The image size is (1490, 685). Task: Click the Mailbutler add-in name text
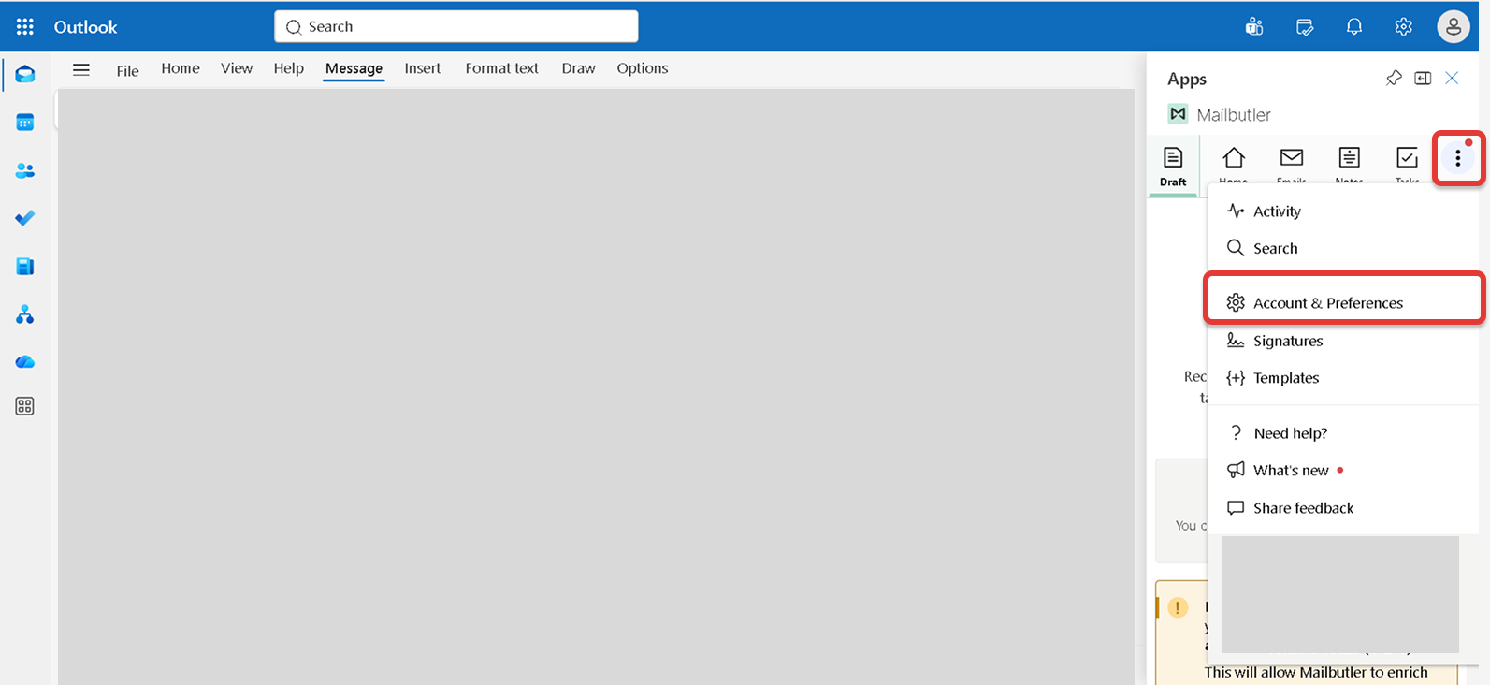(x=1234, y=115)
